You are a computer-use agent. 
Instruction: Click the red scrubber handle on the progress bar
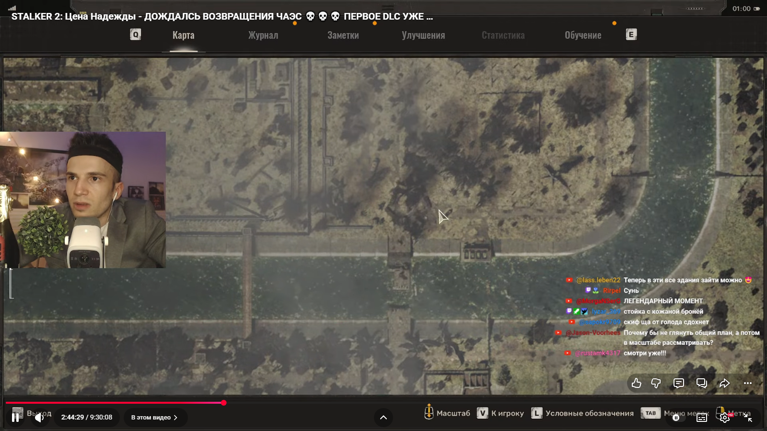[x=223, y=403]
